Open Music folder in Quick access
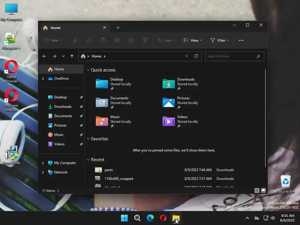The height and width of the screenshot is (225, 300). pos(114,121)
